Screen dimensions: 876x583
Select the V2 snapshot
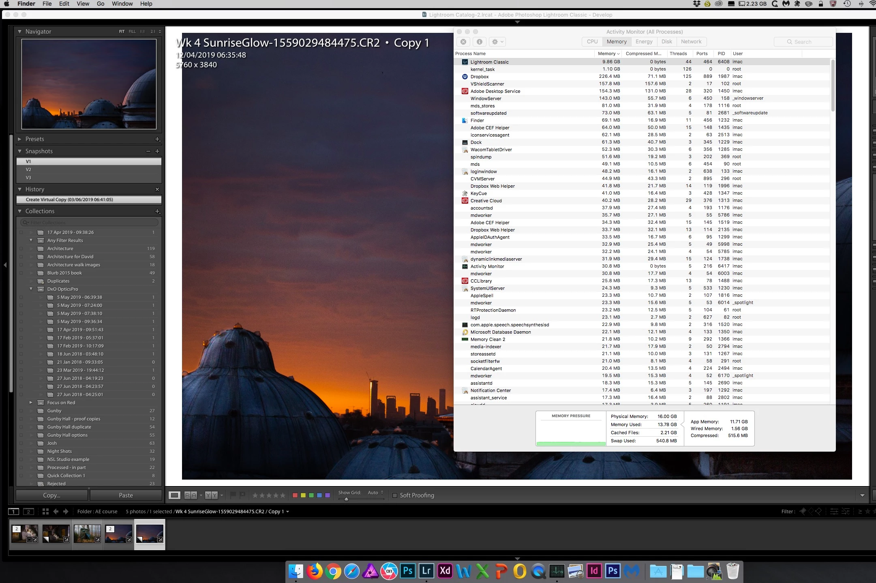(x=28, y=169)
